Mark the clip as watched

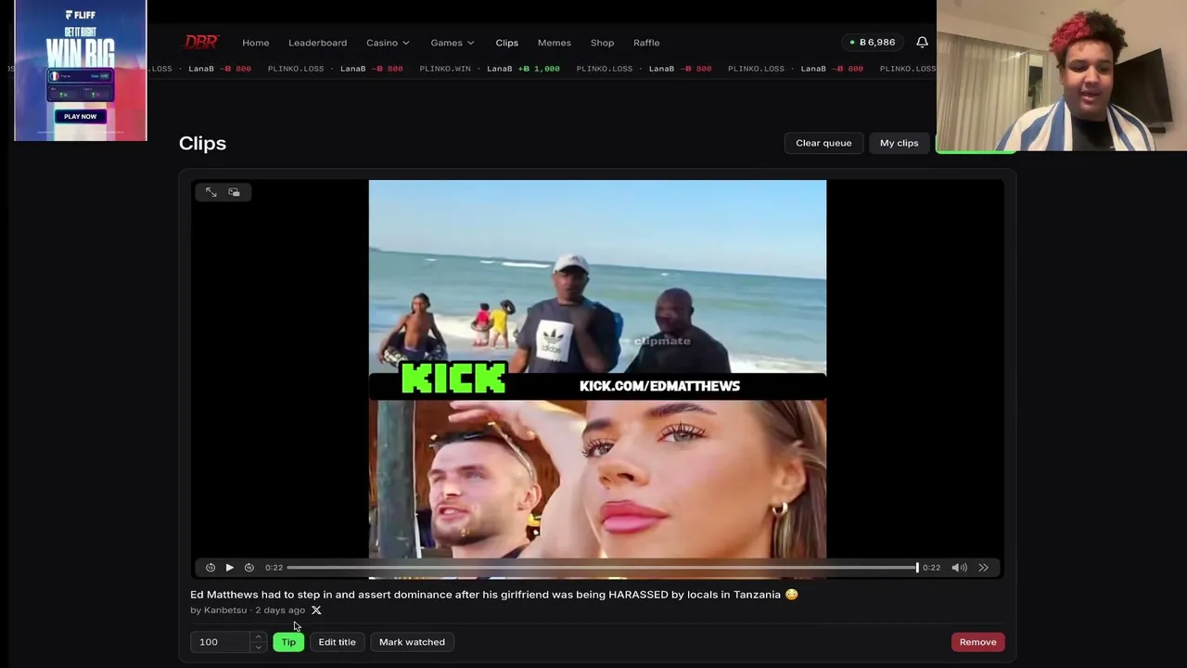click(x=412, y=642)
